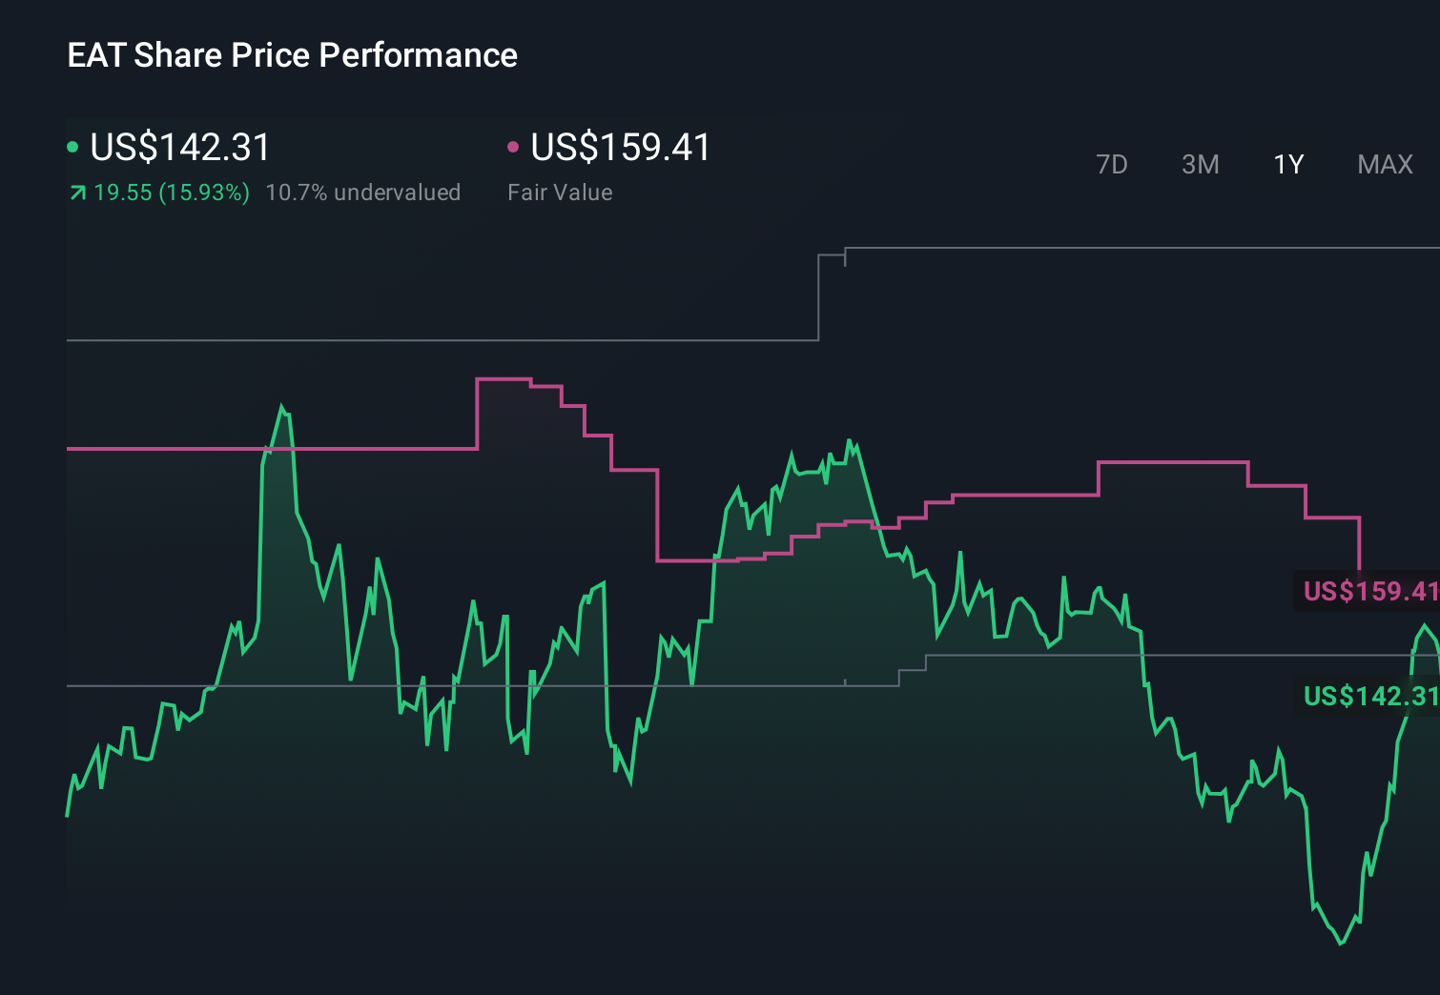Switch to the 7D time range tab
Screen dimensions: 1440x995
tap(1112, 164)
